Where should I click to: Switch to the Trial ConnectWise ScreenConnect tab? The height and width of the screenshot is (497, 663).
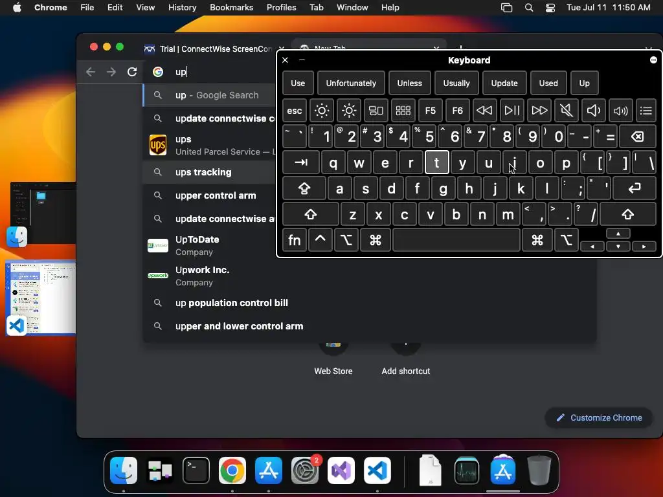click(x=214, y=49)
